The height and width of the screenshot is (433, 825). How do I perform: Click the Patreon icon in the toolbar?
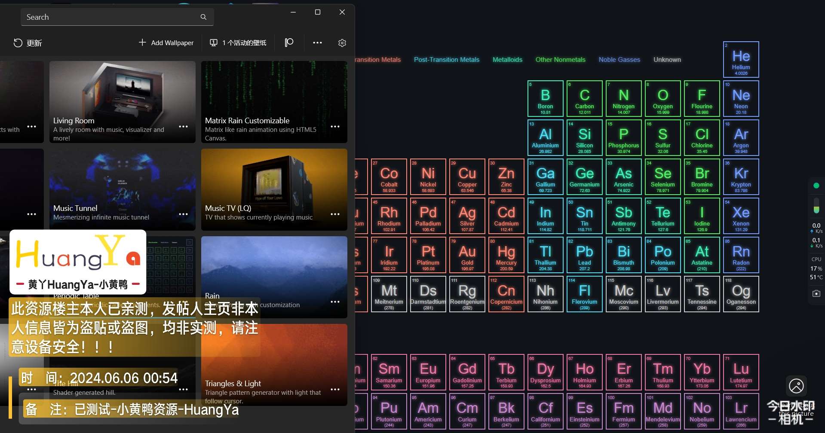(x=289, y=43)
